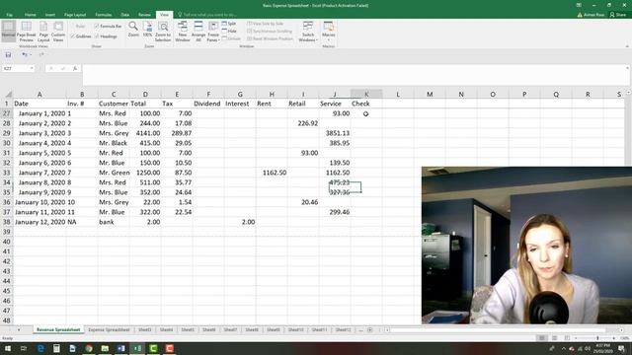Open the Zoom dialog
Viewport: 632px width, 355px height.
(133, 30)
